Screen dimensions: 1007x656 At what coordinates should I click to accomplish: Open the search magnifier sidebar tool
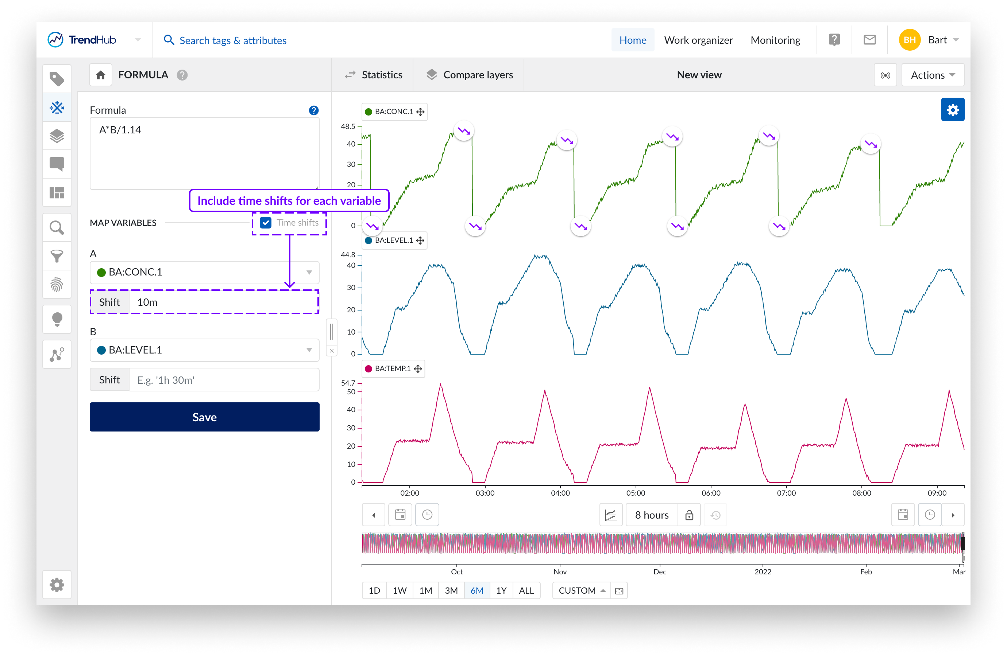pos(57,228)
